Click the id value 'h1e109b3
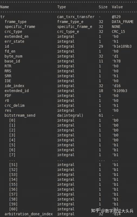The height and width of the screenshot is (217, 137). (x=122, y=46)
